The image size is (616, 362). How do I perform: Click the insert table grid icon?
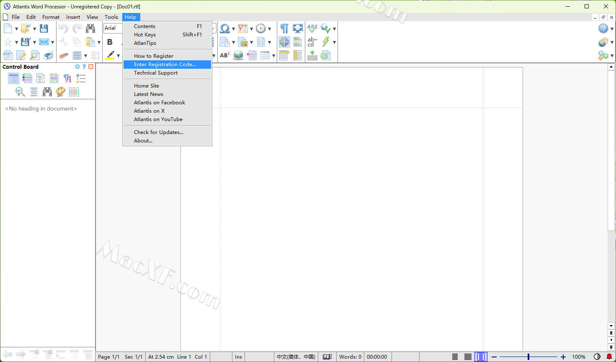pyautogui.click(x=265, y=55)
